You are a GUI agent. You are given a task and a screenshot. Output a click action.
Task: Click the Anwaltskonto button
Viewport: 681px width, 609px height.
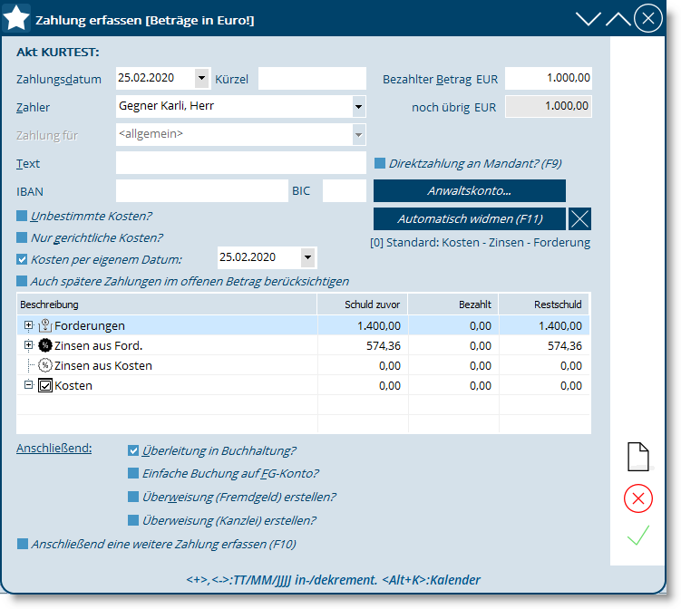coord(469,191)
